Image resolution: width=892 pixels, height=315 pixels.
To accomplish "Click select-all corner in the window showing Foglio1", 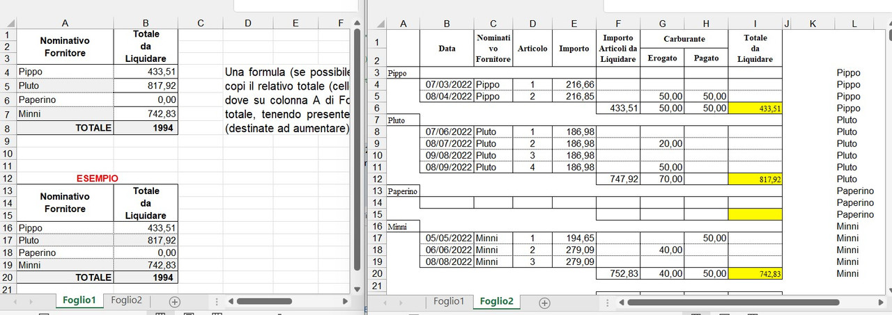I will pyautogui.click(x=8, y=23).
